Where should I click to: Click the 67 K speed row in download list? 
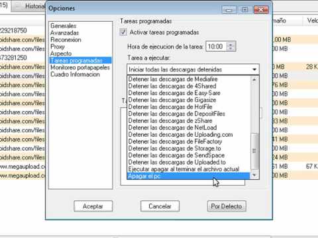pos(312,167)
